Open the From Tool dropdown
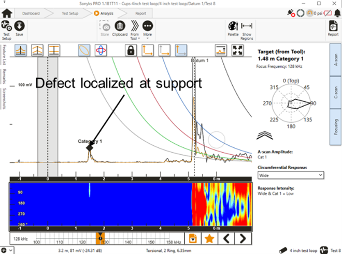 tap(134, 28)
